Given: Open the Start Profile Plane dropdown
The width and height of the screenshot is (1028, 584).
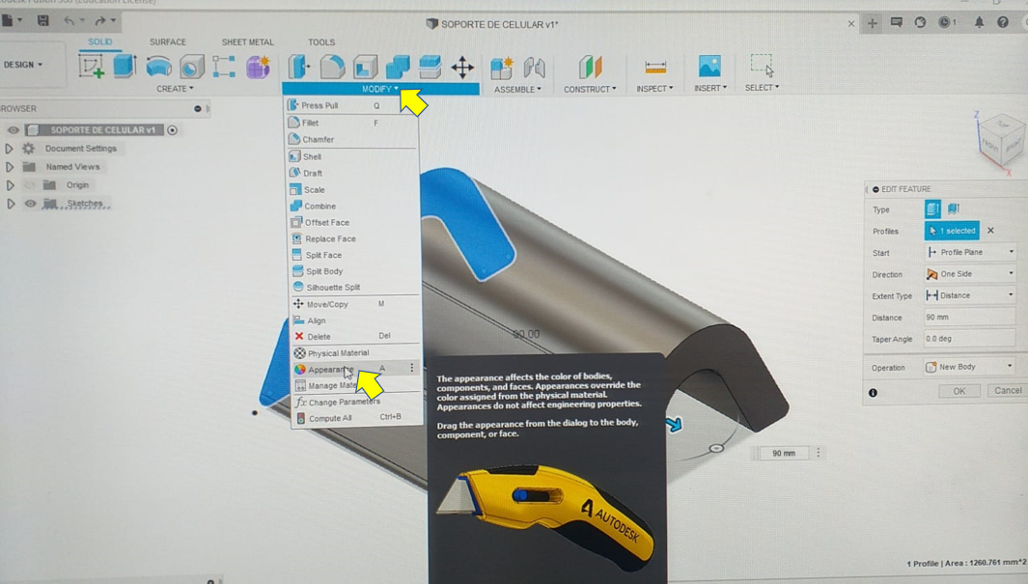Looking at the screenshot, I should (970, 252).
